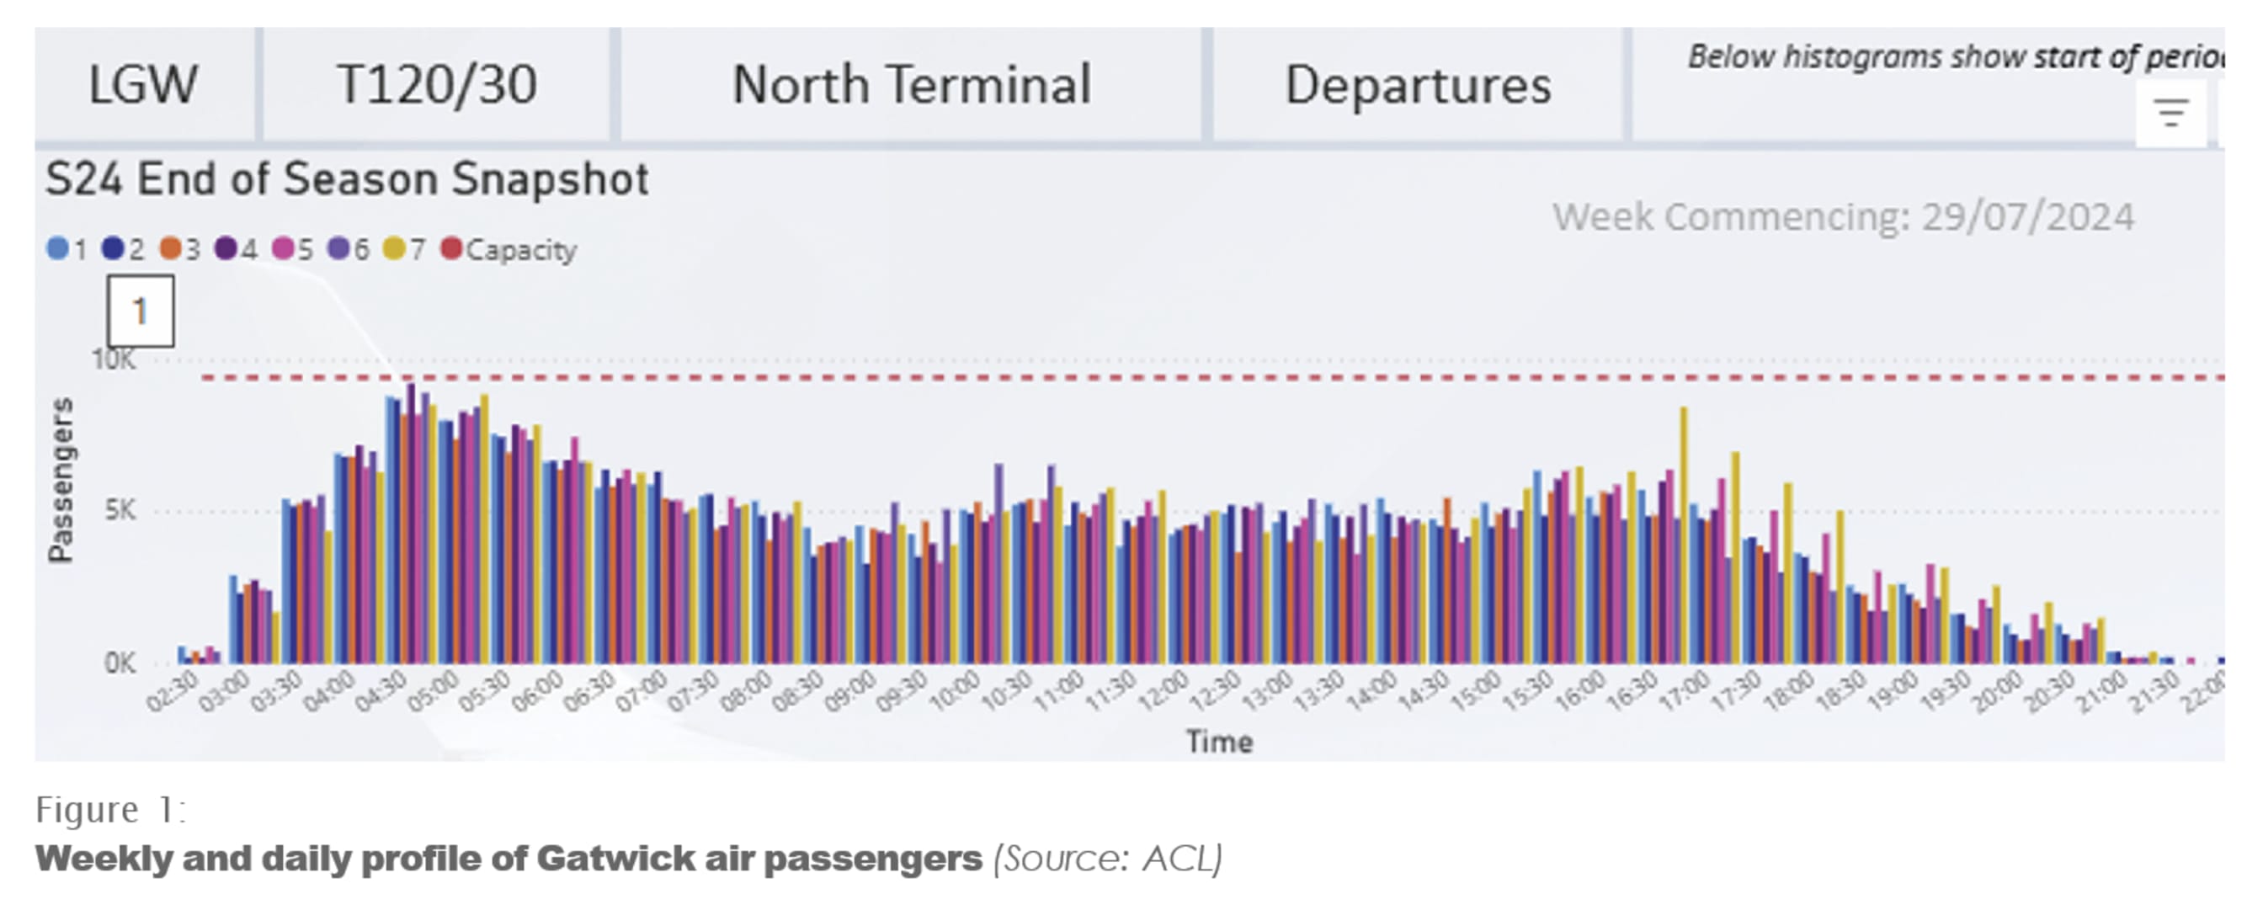This screenshot has height=910, width=2263.
Task: Toggle the red Capacity legend entry
Action: point(509,250)
